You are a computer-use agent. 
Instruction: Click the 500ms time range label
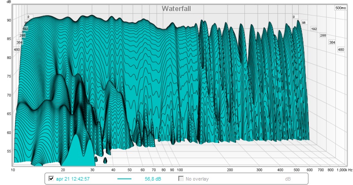(340, 8)
